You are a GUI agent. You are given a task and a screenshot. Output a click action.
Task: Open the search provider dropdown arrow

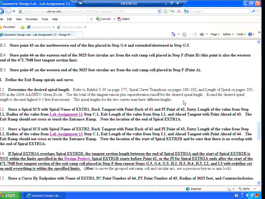click(258, 11)
